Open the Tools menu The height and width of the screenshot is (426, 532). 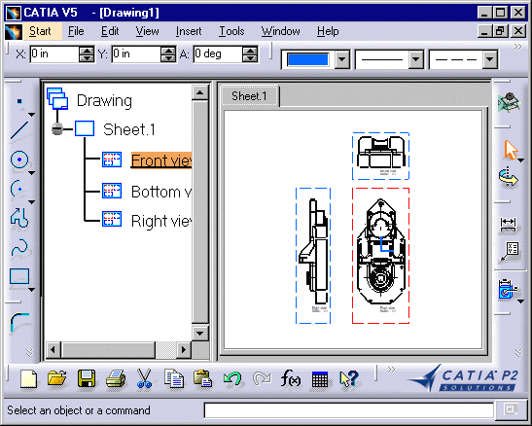click(x=231, y=31)
